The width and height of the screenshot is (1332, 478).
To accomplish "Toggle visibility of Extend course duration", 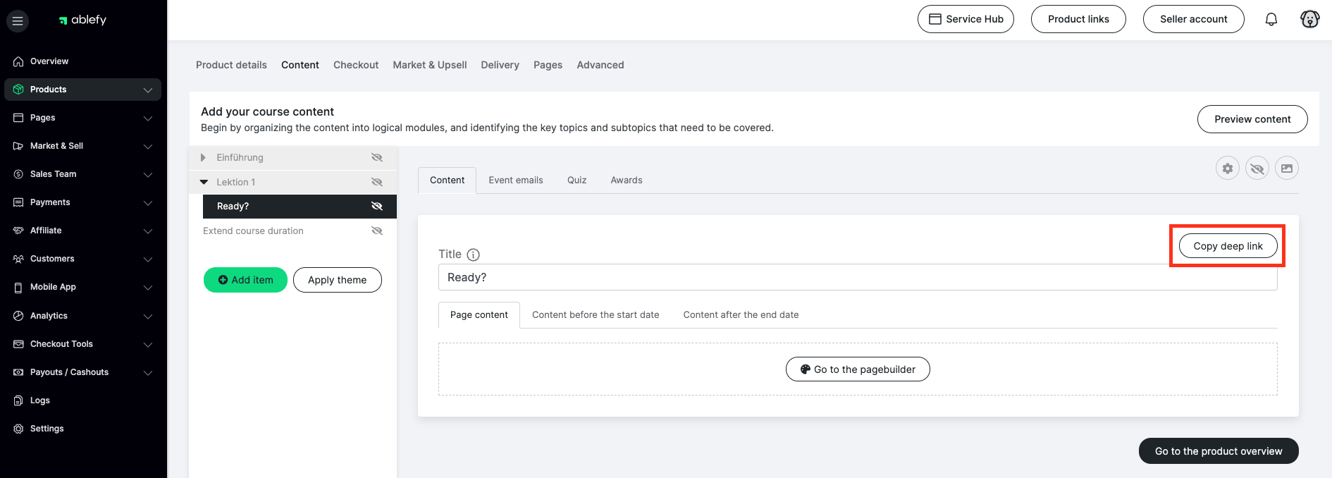I will [377, 231].
